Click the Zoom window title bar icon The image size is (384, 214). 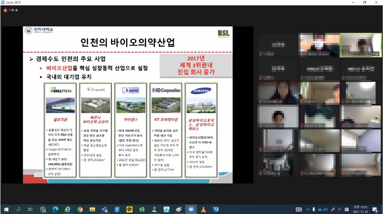[3, 2]
